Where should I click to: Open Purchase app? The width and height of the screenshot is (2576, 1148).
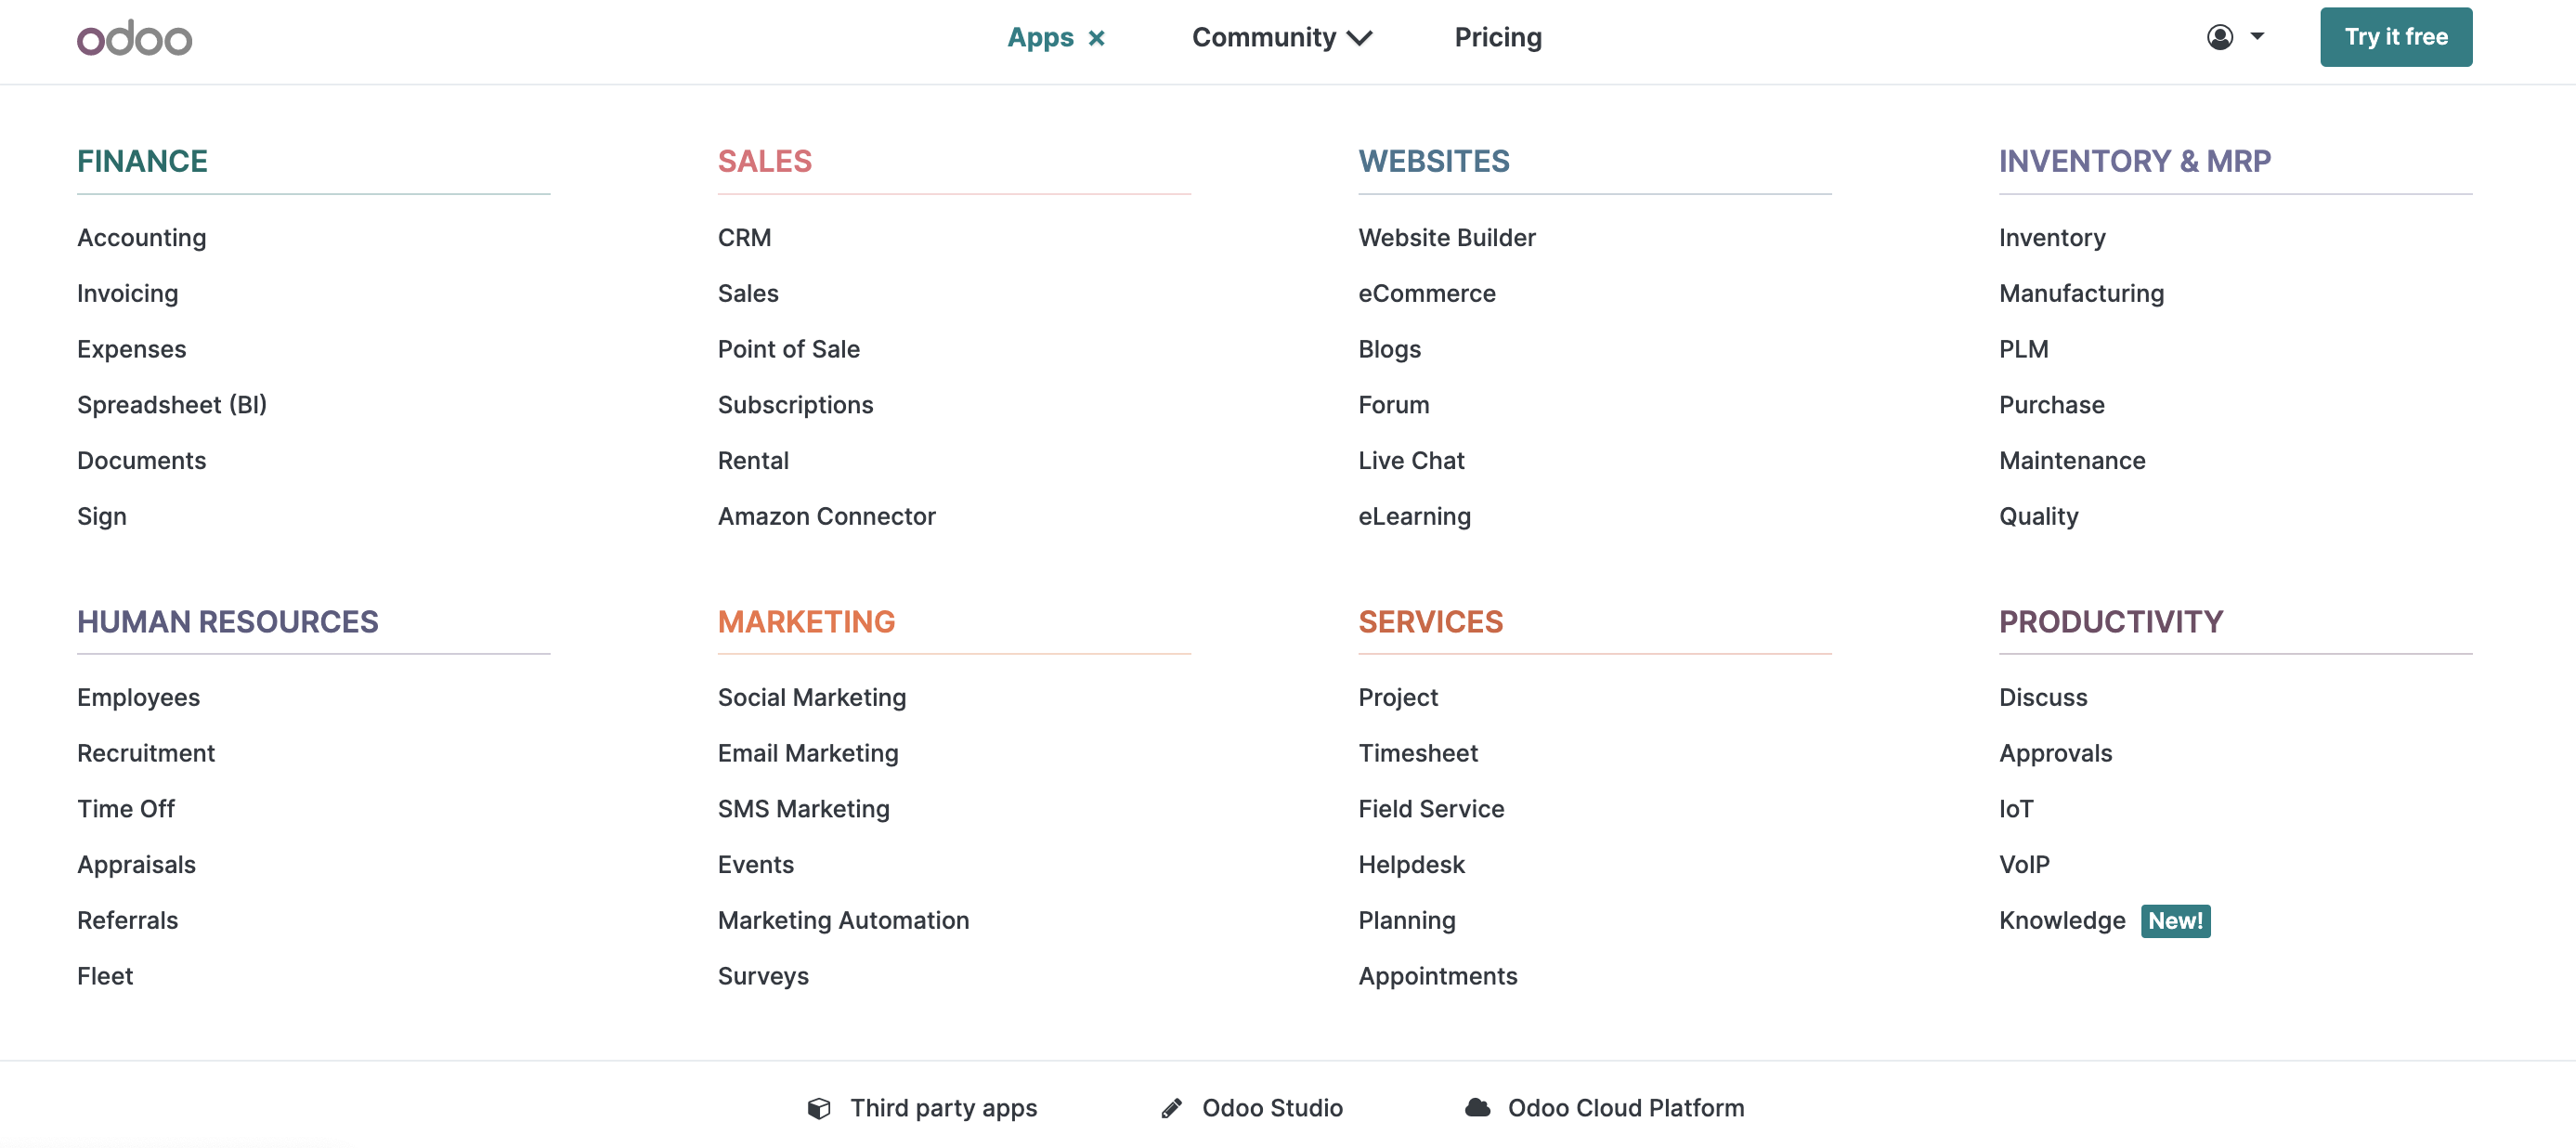coord(2052,405)
